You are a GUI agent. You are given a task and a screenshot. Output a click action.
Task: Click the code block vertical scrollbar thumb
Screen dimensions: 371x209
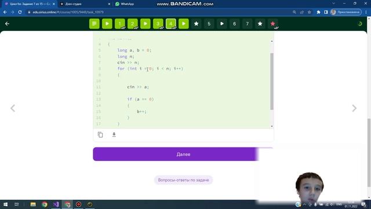(x=272, y=81)
